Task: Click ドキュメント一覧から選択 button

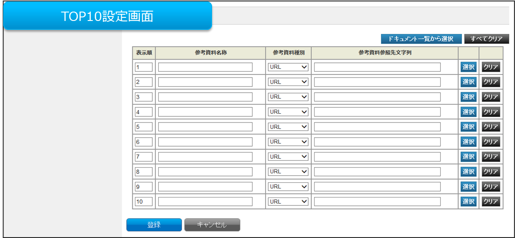Action: [421, 39]
